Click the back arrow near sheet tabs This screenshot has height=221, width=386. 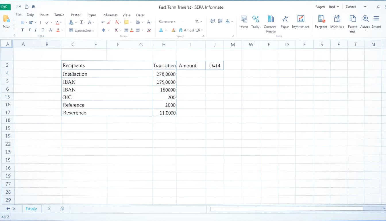click(8, 209)
